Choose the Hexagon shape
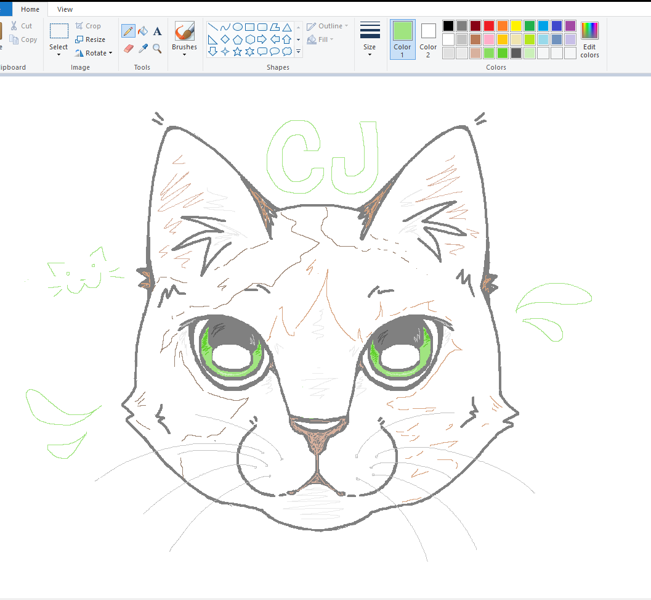Viewport: 651px width, 600px height. (249, 39)
